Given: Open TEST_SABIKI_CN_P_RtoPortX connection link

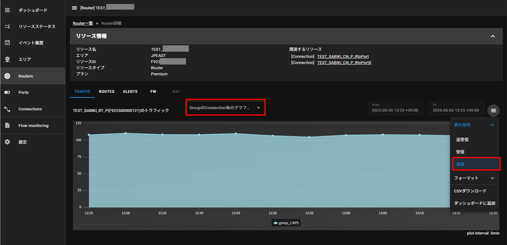Looking at the screenshot, I should pos(344,63).
